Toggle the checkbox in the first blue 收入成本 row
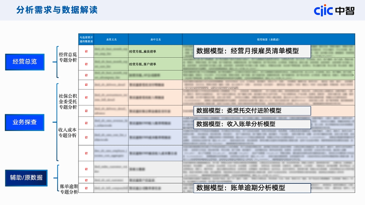Screen dimensions: 365x205 click(86, 124)
